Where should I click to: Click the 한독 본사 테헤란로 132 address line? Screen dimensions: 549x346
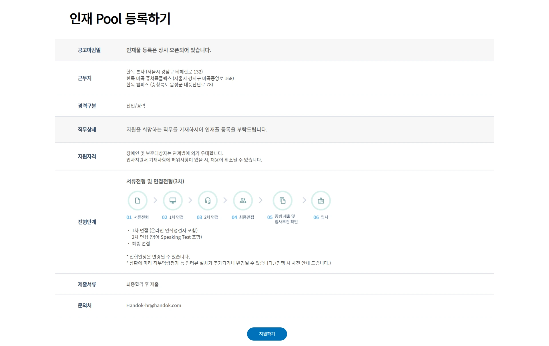click(x=164, y=72)
